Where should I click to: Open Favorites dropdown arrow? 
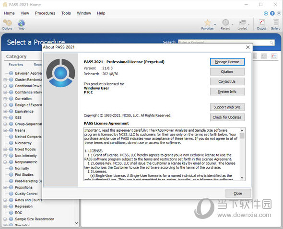pos(215,24)
